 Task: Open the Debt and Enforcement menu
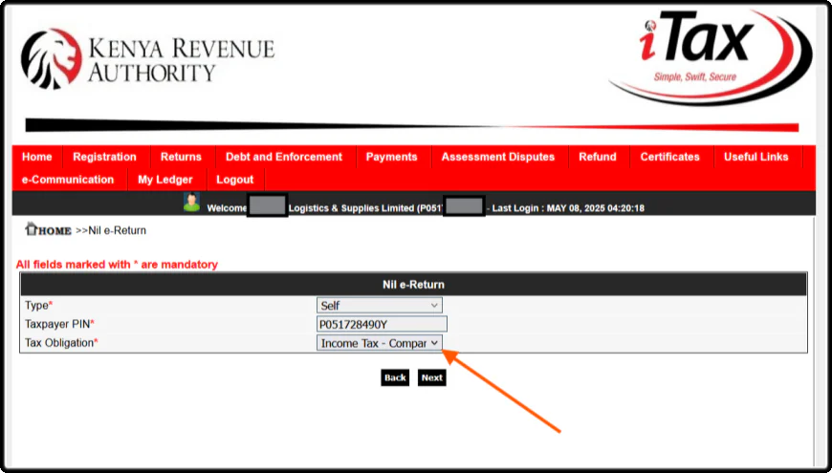[x=284, y=157]
